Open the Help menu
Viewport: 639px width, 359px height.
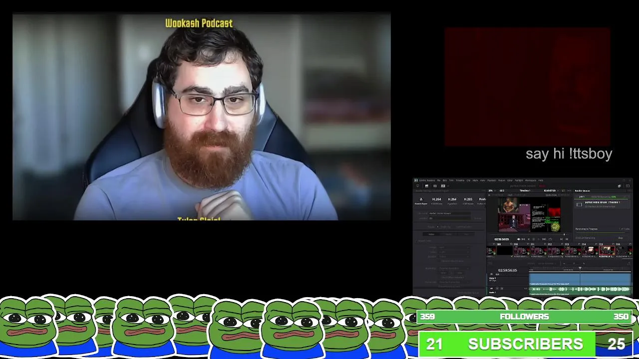(541, 180)
